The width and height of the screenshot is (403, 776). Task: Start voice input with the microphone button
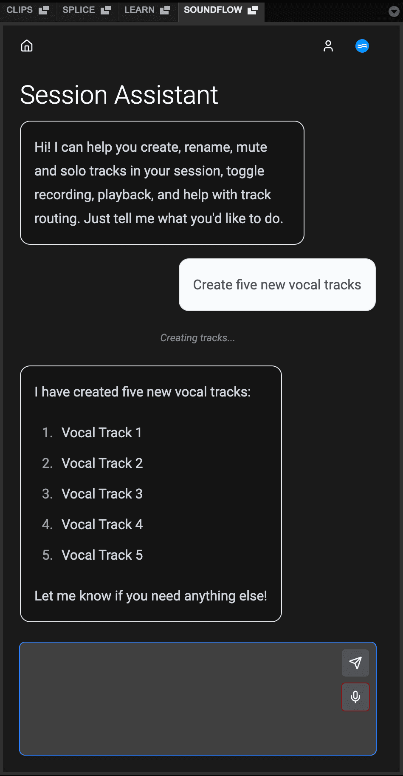(x=355, y=697)
